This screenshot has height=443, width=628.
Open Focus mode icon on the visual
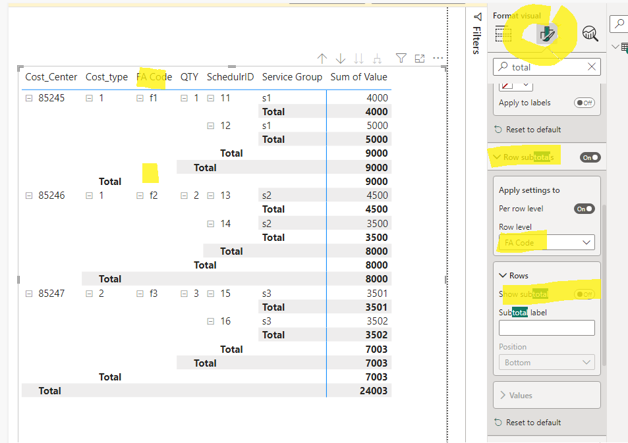pyautogui.click(x=419, y=59)
